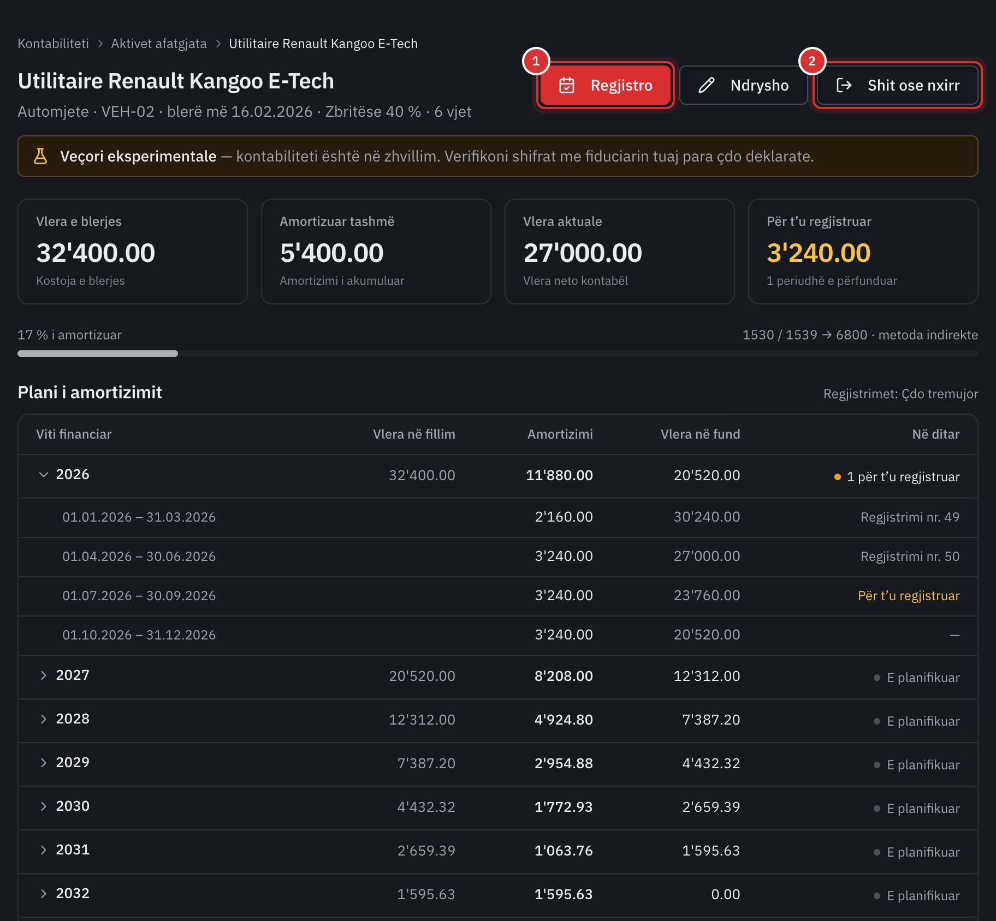The height and width of the screenshot is (921, 996).
Task: Click the Vlera në fund column header
Action: coord(700,434)
